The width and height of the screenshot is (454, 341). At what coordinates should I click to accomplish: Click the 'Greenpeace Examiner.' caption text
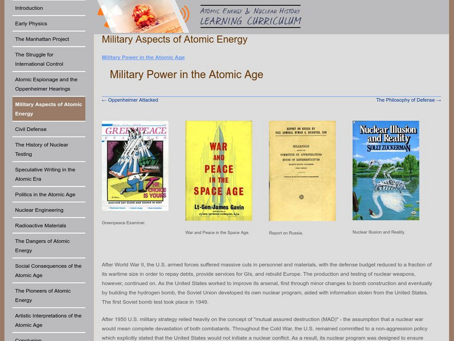tap(123, 223)
